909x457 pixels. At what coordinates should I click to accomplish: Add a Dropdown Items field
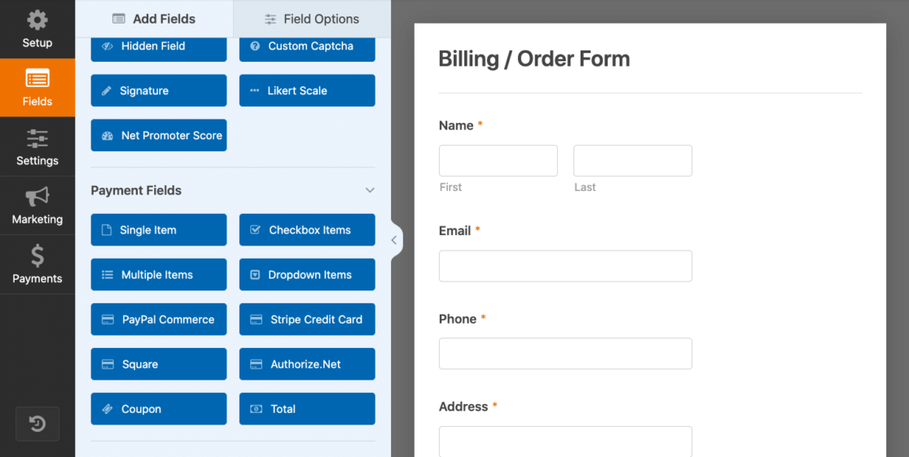click(x=307, y=275)
